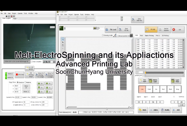187x126 pixels.
Task: Select the Absolute stage move option
Action: click(18, 82)
